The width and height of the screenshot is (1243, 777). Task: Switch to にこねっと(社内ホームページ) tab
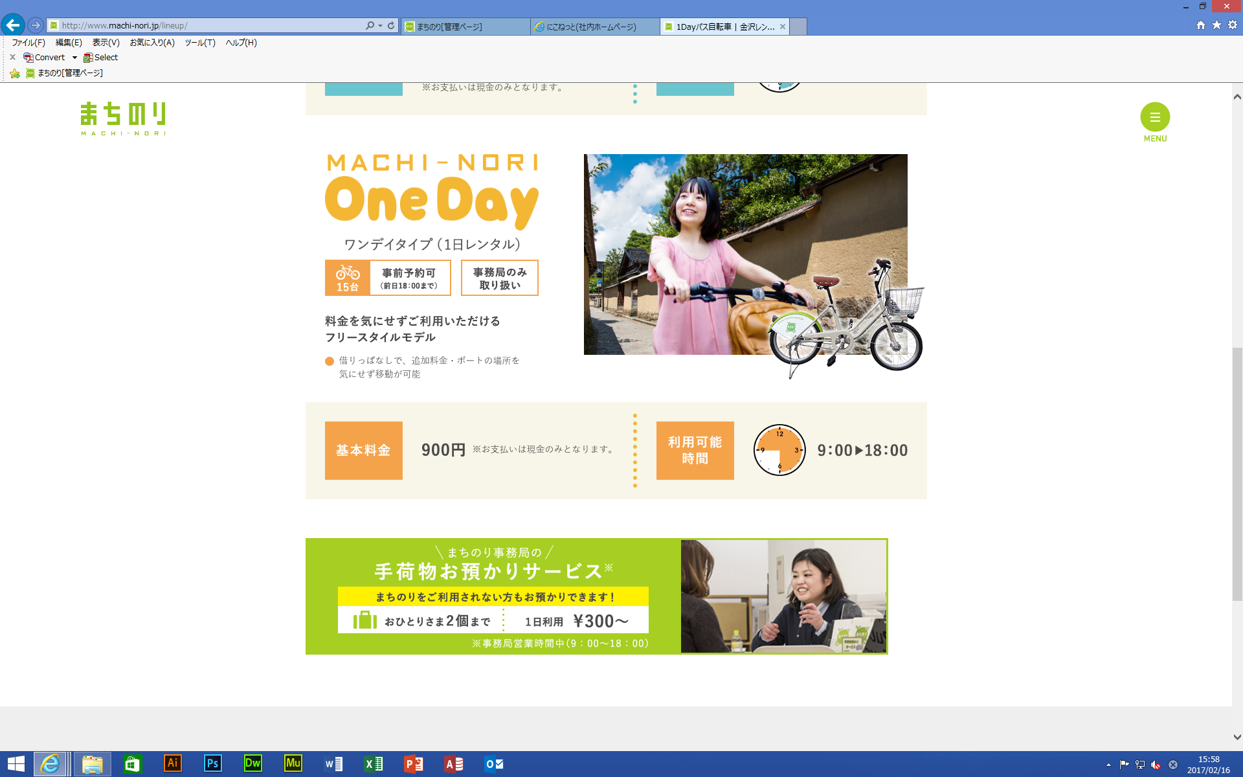594,27
